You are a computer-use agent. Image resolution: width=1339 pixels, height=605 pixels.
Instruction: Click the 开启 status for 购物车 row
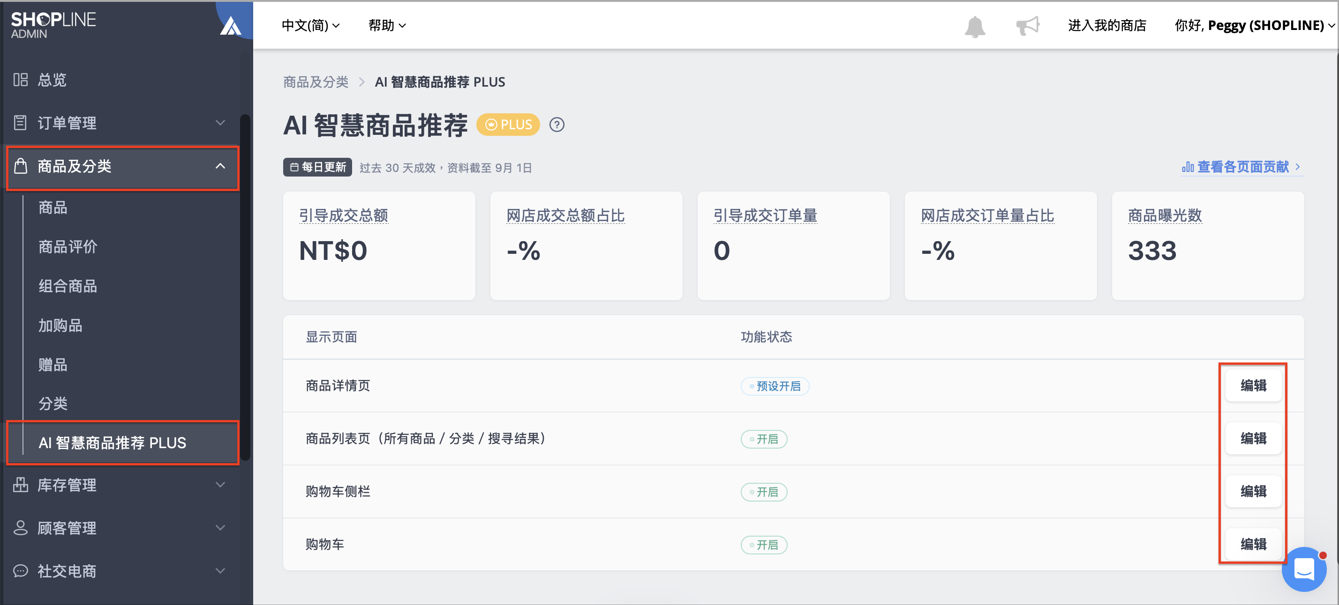coord(764,545)
